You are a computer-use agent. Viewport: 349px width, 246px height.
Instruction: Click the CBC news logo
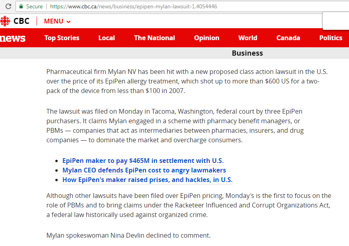pos(13,38)
